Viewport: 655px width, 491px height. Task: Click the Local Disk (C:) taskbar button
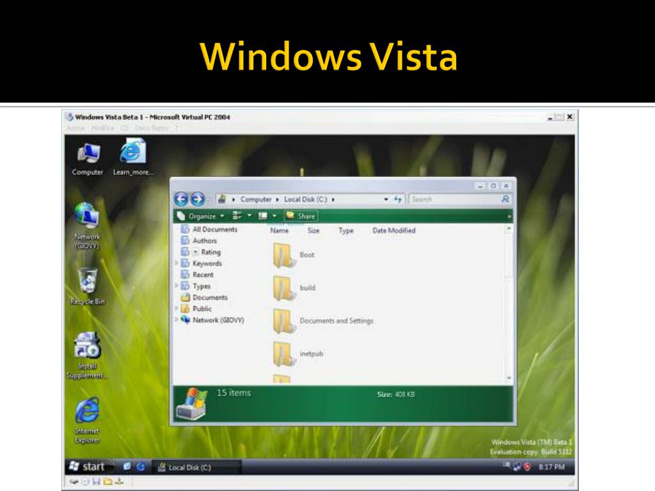196,467
